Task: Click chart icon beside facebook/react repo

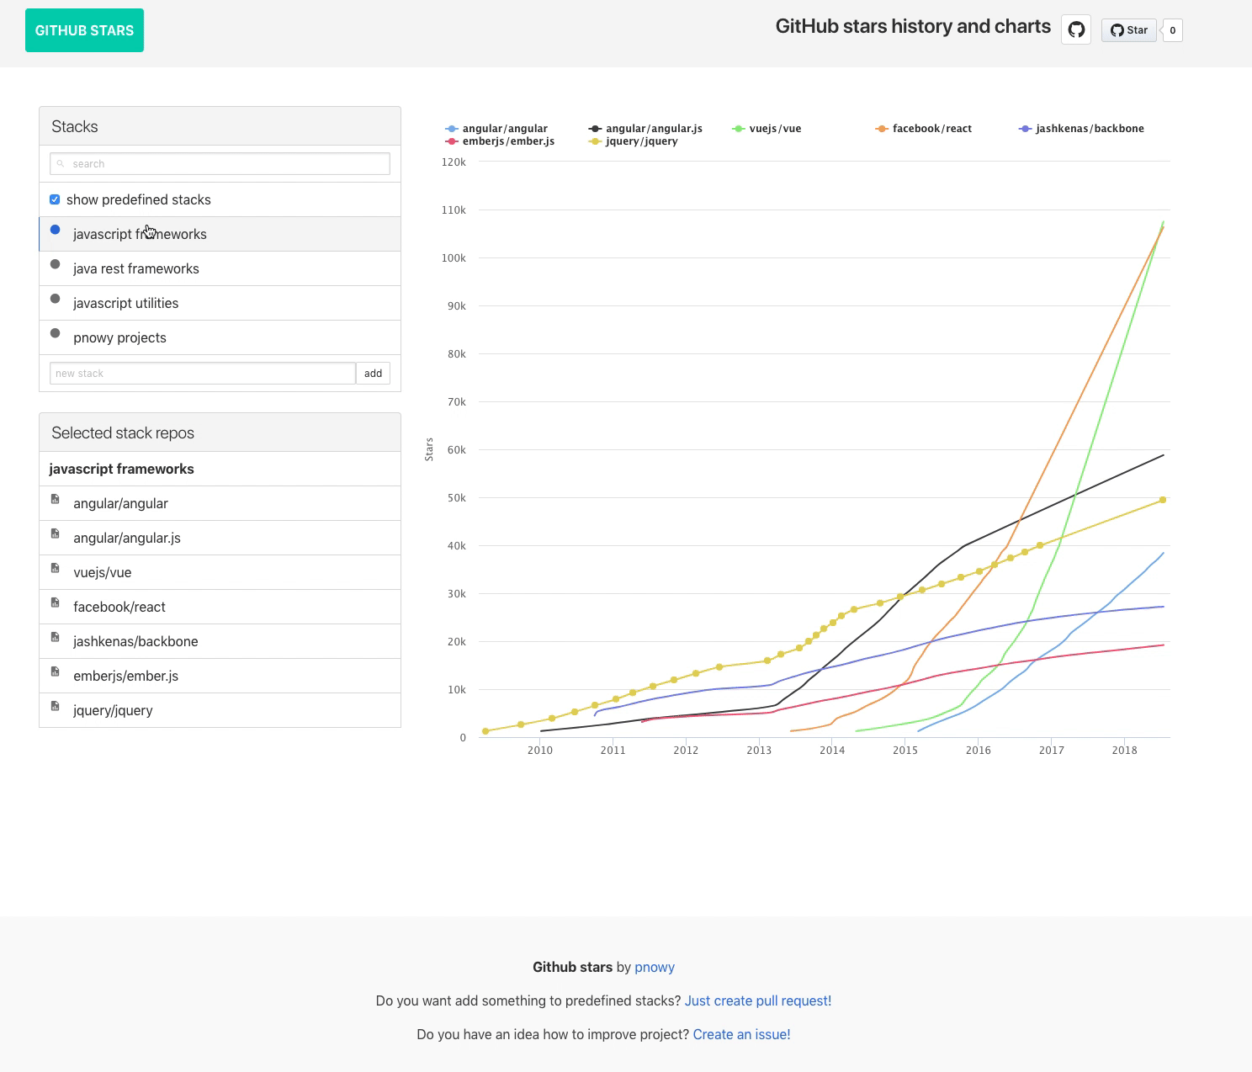Action: 56,602
